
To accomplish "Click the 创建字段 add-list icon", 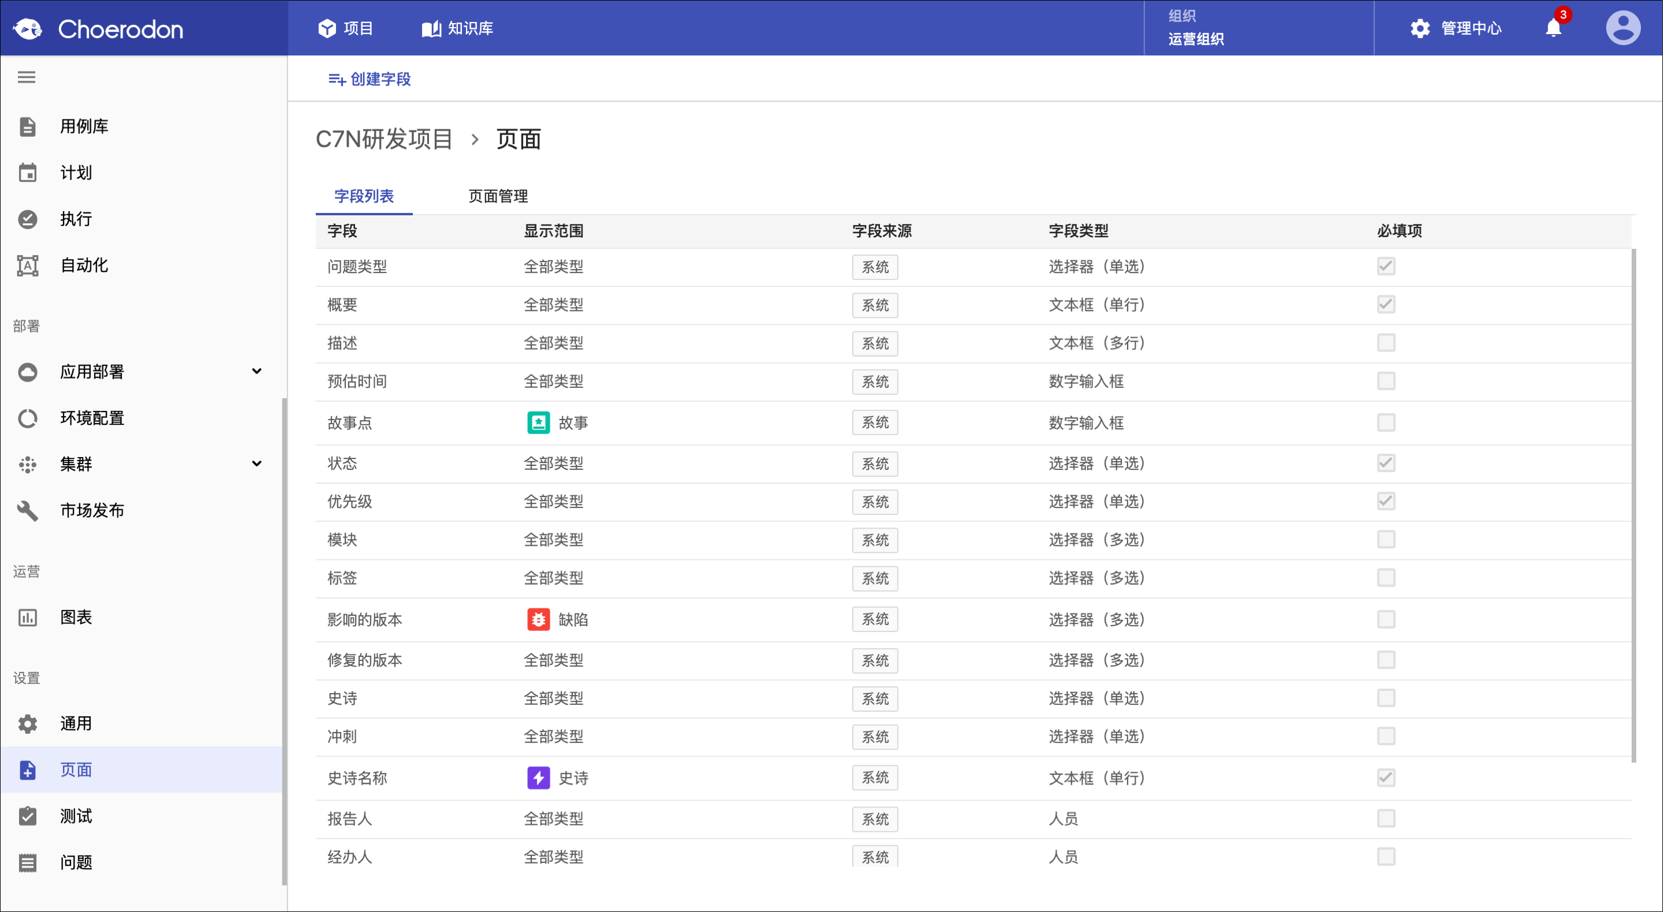I will pyautogui.click(x=336, y=80).
